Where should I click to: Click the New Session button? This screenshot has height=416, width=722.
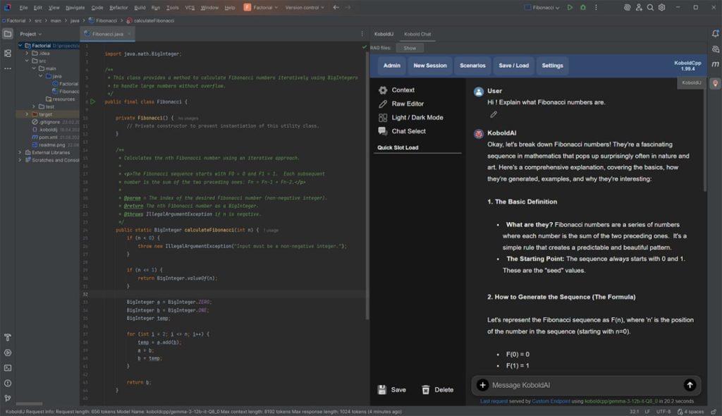click(x=429, y=66)
